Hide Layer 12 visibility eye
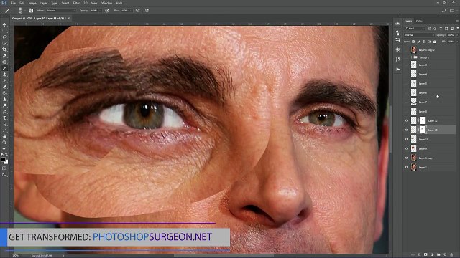This screenshot has height=258, width=460. (407, 120)
